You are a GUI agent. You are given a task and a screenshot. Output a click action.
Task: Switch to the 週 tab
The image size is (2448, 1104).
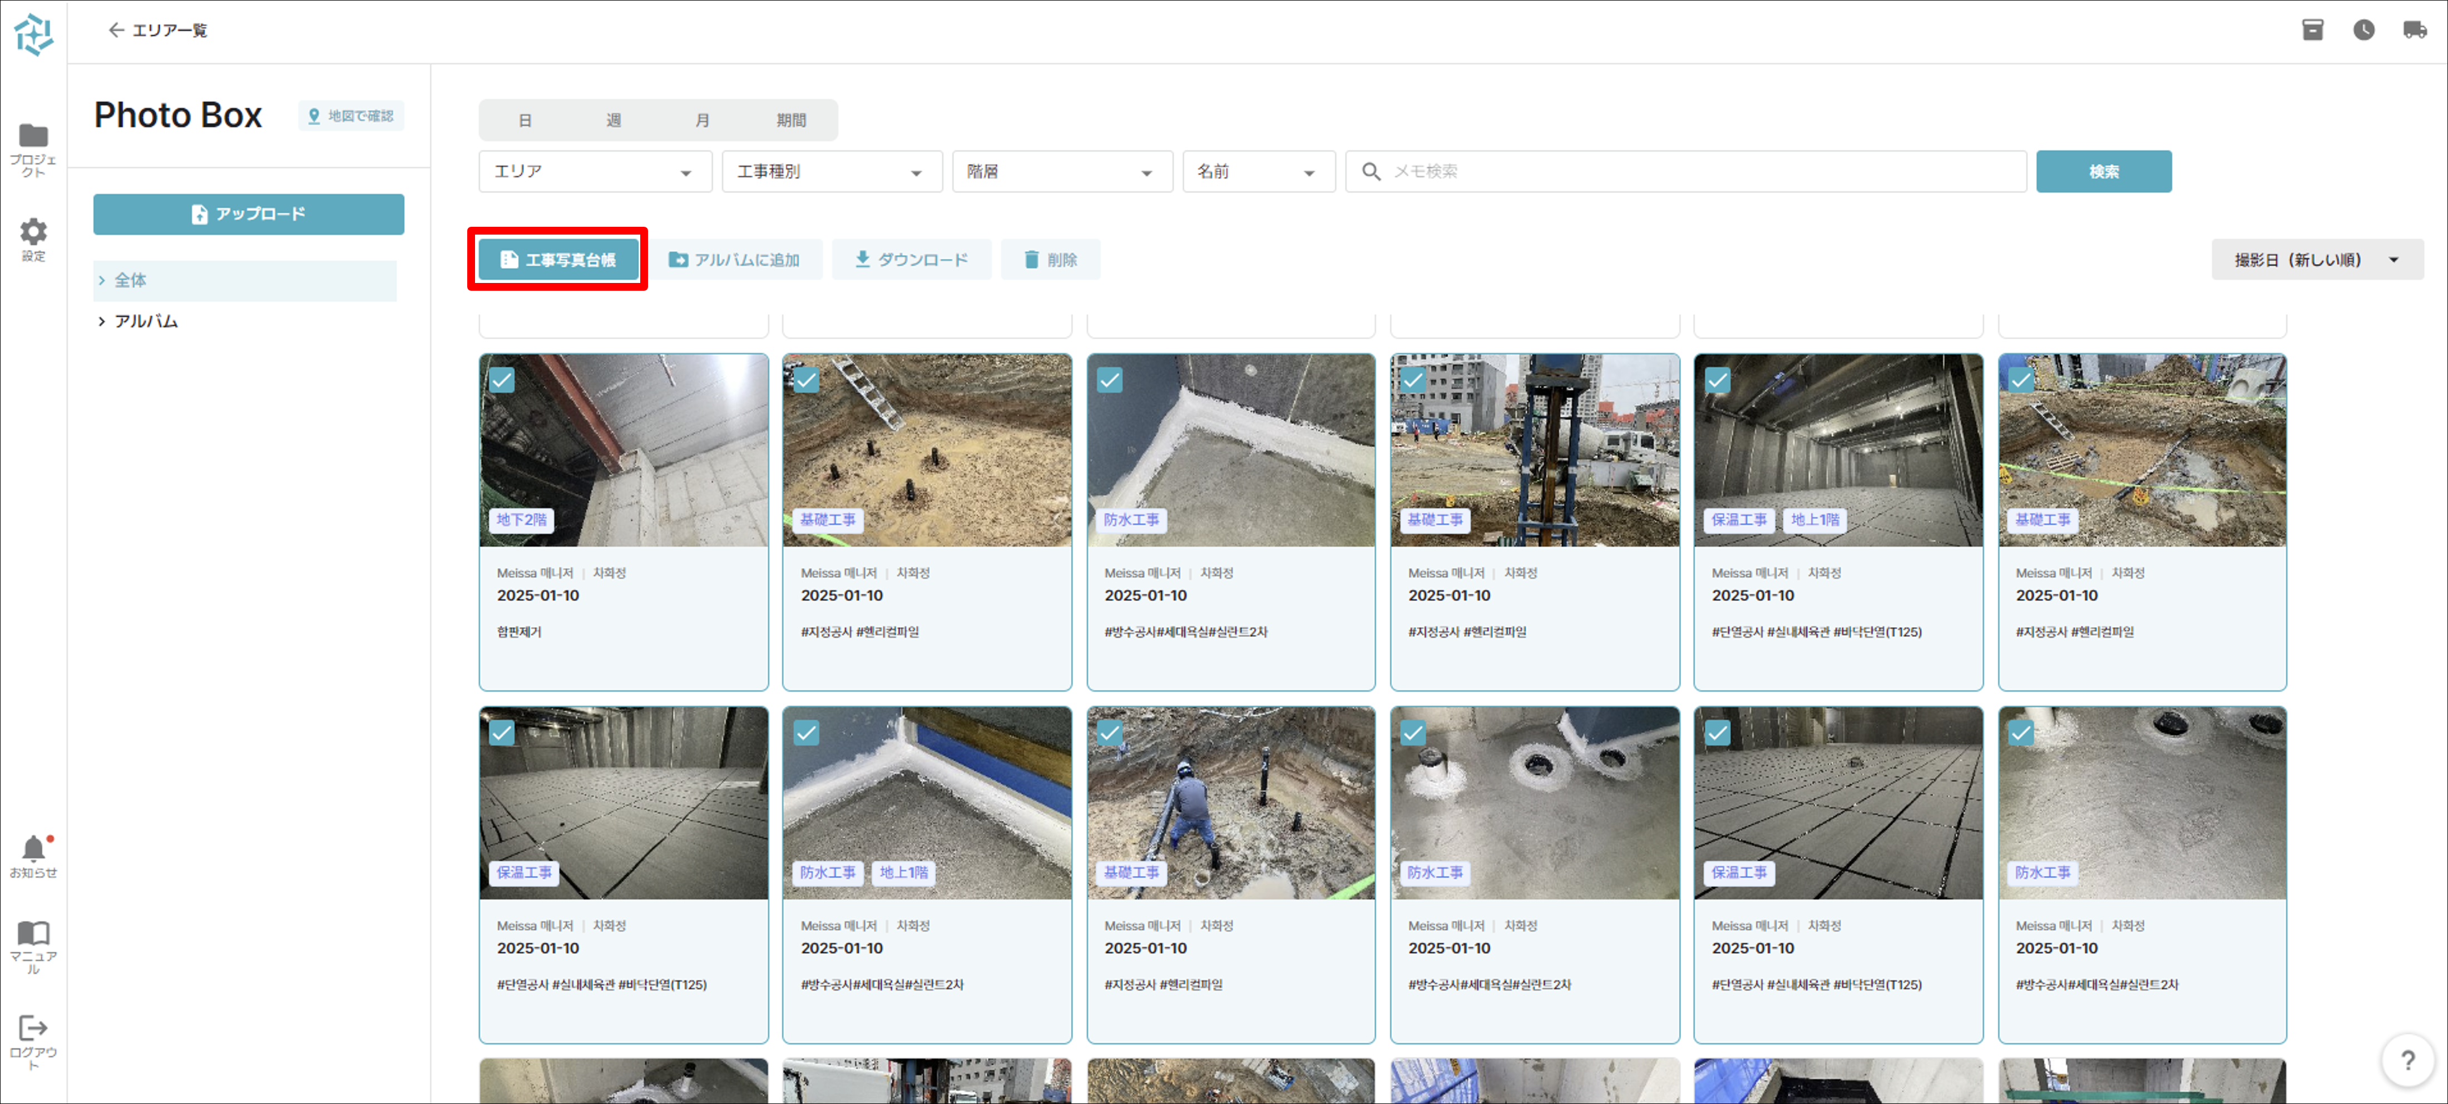[x=613, y=121]
